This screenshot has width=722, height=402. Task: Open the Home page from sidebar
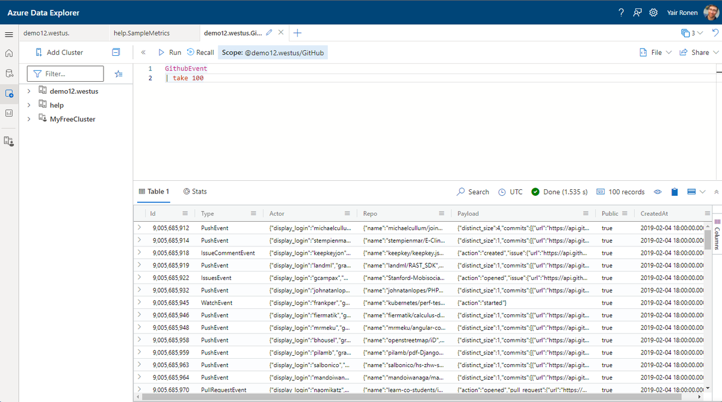8,53
